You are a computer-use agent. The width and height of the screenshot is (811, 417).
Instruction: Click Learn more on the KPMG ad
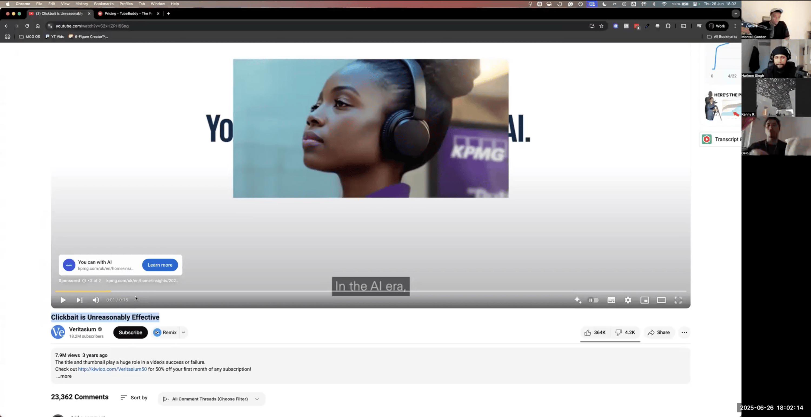tap(160, 265)
